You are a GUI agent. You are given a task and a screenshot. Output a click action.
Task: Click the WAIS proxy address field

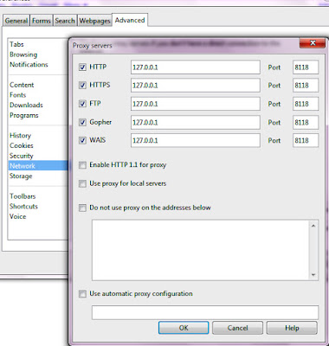click(196, 140)
